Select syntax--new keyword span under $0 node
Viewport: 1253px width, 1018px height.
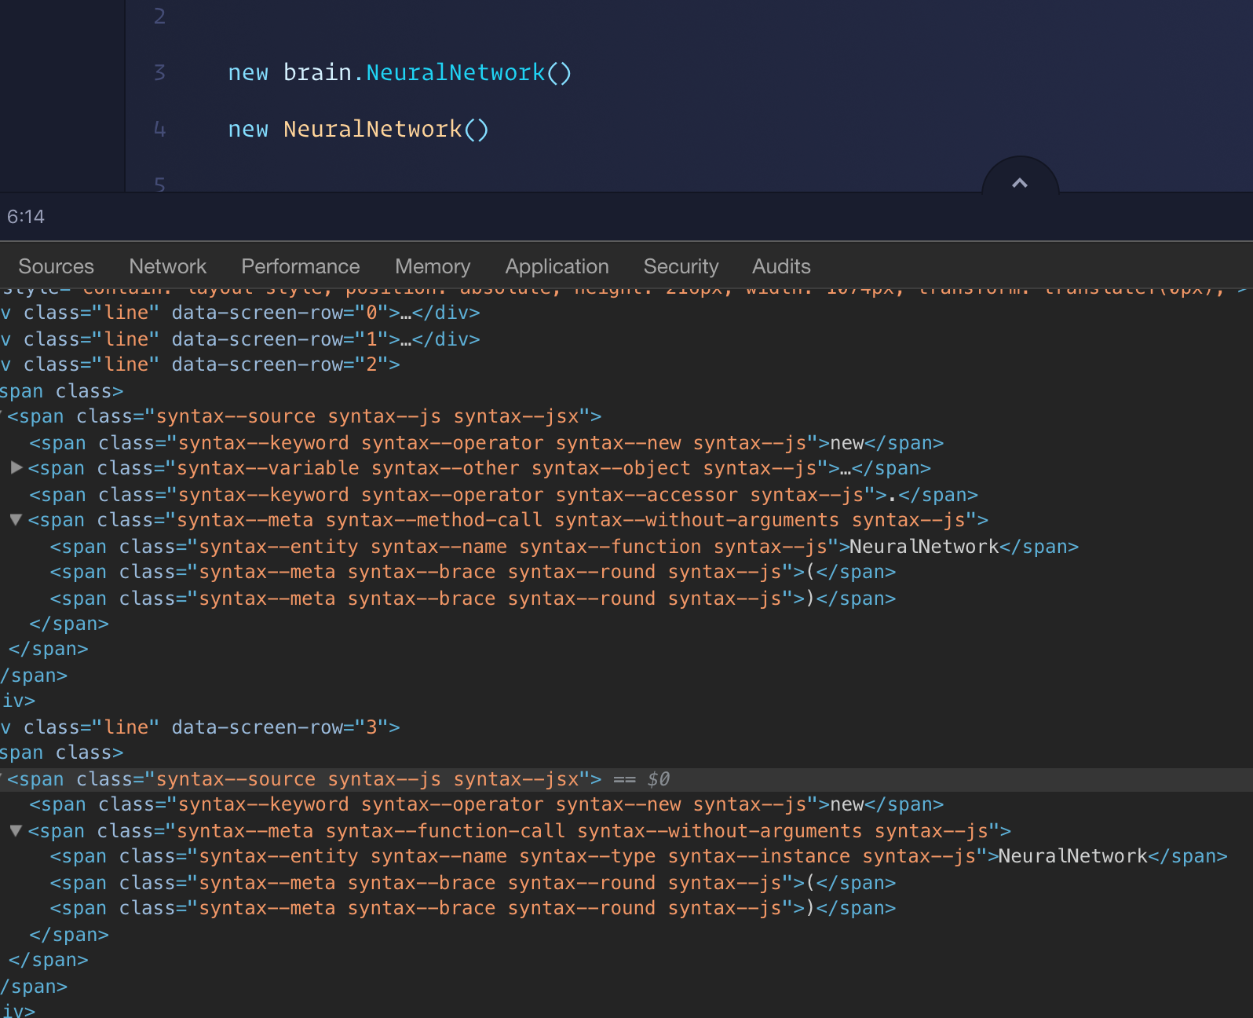pyautogui.click(x=487, y=804)
